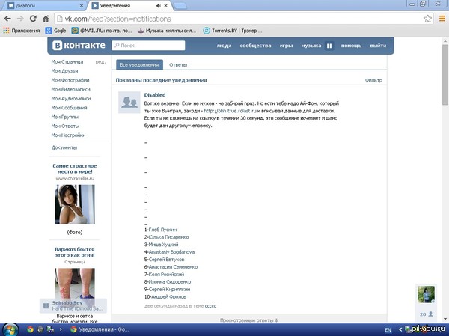Click the VK search field
449x336 pixels.
point(148,45)
